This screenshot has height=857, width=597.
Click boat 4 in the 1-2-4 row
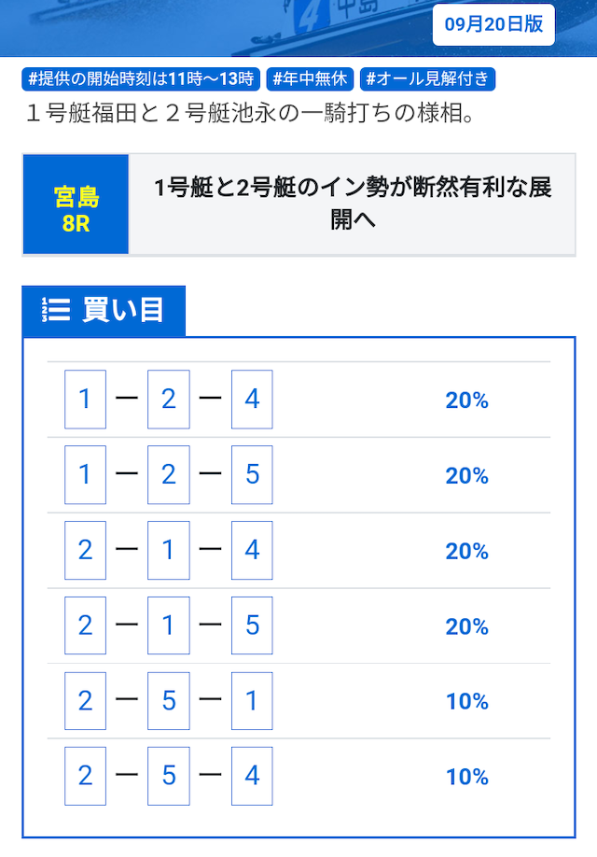pyautogui.click(x=252, y=399)
